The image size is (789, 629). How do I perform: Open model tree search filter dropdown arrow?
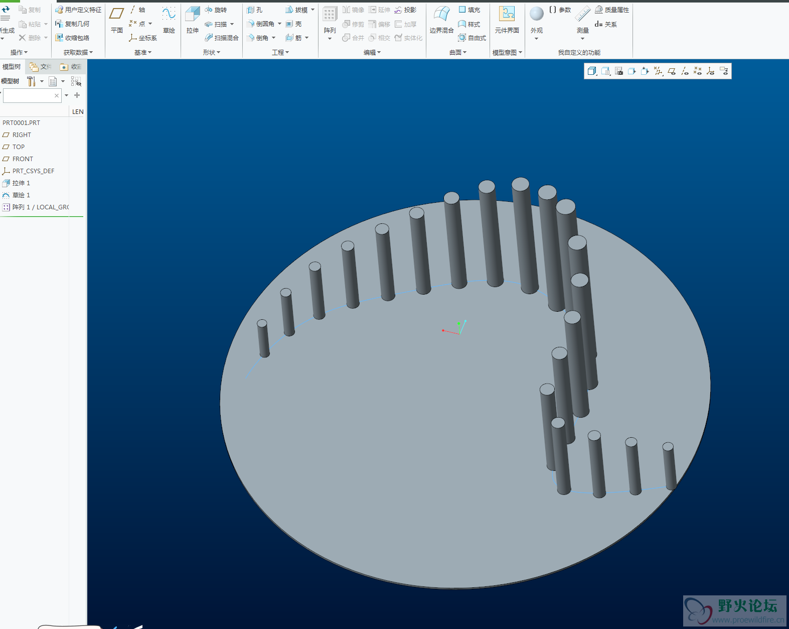click(66, 95)
